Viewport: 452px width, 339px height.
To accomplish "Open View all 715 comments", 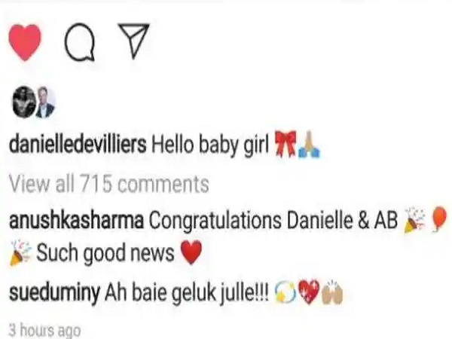I will [x=109, y=184].
